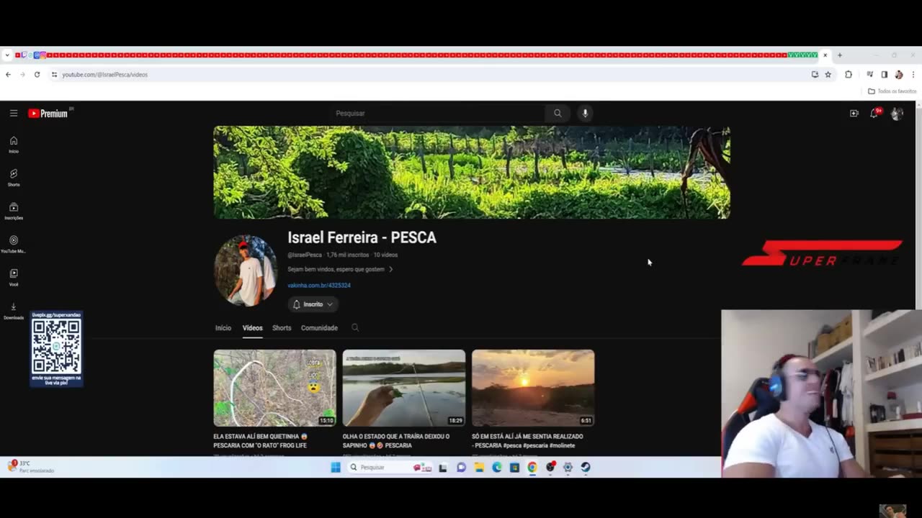Open video titled OLHA O ESTADO QUE A TRAÍRA
Image resolution: width=922 pixels, height=518 pixels.
(x=396, y=440)
